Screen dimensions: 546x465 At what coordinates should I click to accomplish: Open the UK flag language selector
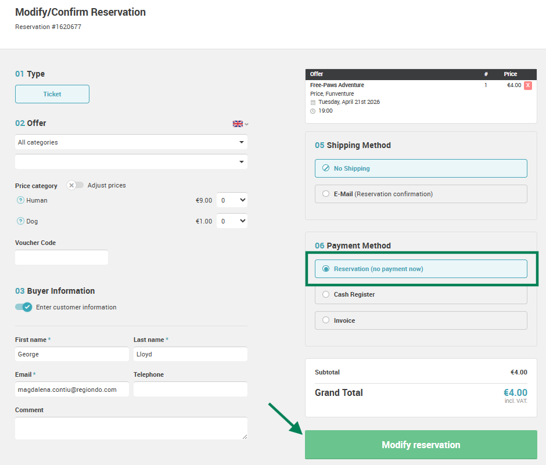click(x=240, y=124)
